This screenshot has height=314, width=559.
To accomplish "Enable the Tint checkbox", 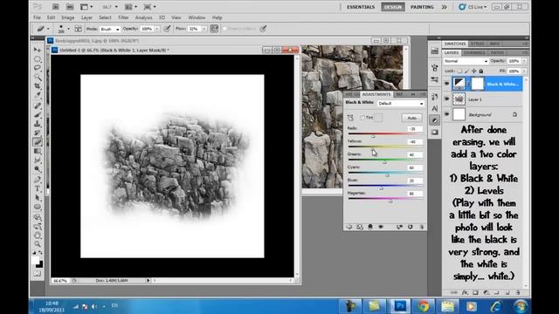I will point(362,118).
